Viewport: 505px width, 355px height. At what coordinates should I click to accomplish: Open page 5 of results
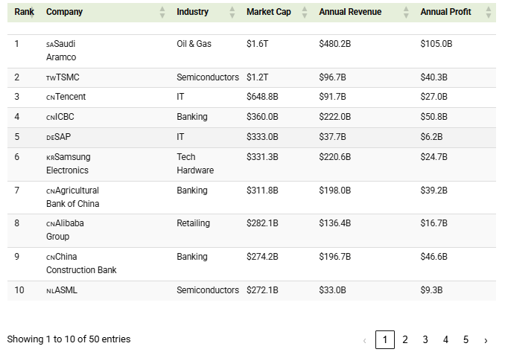466,339
